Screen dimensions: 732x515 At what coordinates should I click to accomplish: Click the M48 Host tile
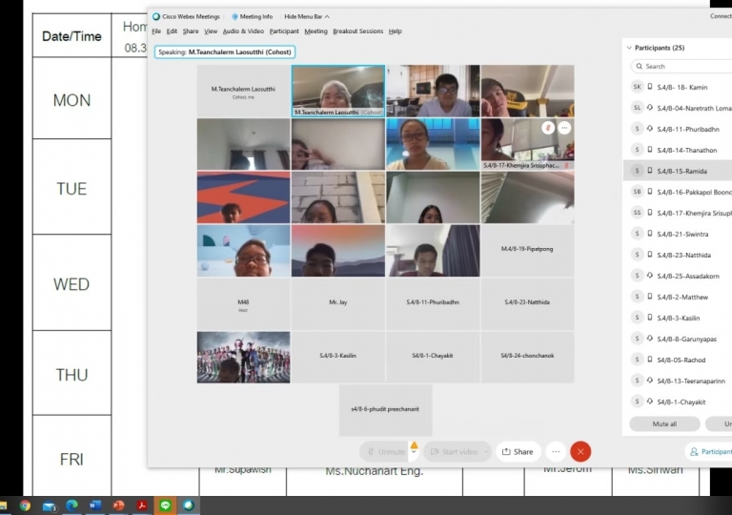click(x=243, y=304)
